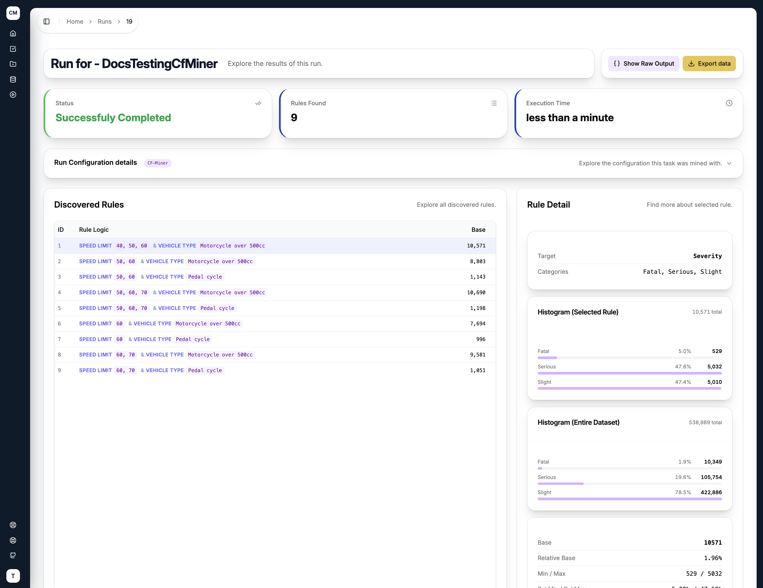Viewport: 763px width, 588px height.
Task: Open the Home icon in sidebar
Action: click(x=13, y=33)
